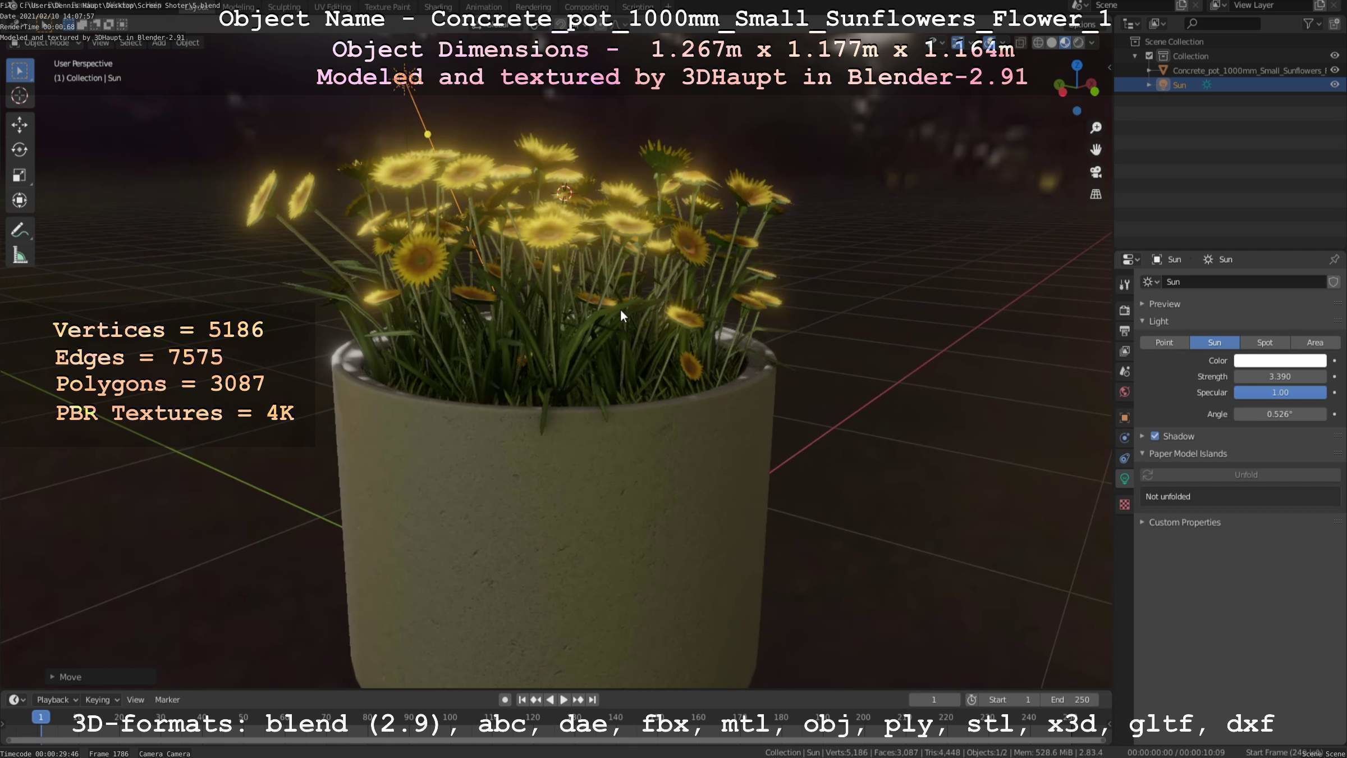The width and height of the screenshot is (1347, 758).
Task: Open Output properties tab
Action: click(1124, 331)
